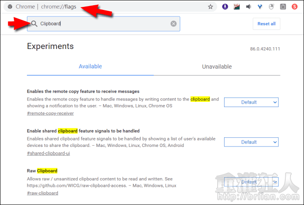Viewport: 304px width, 205px height.
Task: Open the mouse extension icon
Action: point(272,7)
